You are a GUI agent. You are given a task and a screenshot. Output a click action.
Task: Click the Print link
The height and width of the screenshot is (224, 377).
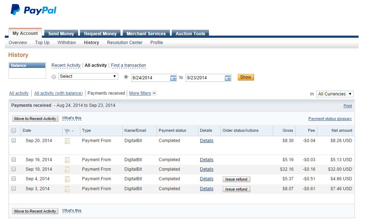click(348, 106)
